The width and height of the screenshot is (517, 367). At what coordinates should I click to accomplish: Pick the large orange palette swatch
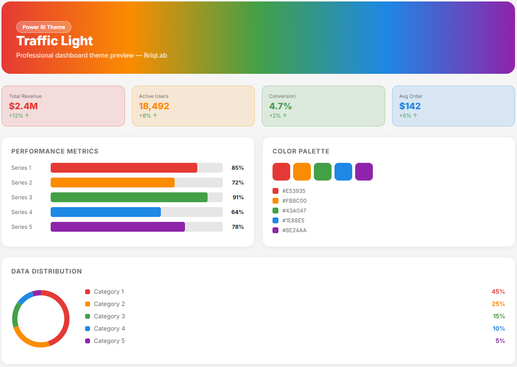coord(302,172)
